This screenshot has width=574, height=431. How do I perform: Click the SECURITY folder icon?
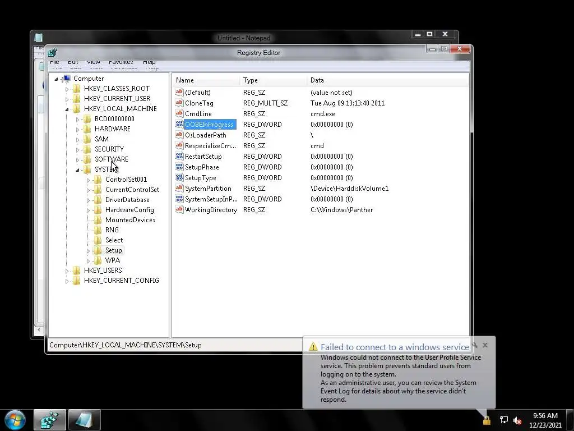pyautogui.click(x=87, y=149)
